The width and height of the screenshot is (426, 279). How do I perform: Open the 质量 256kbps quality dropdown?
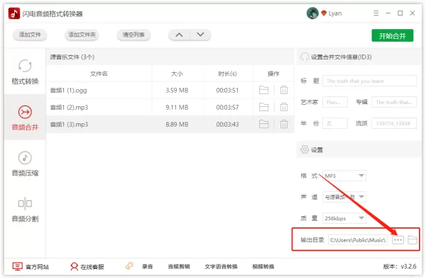[344, 218]
